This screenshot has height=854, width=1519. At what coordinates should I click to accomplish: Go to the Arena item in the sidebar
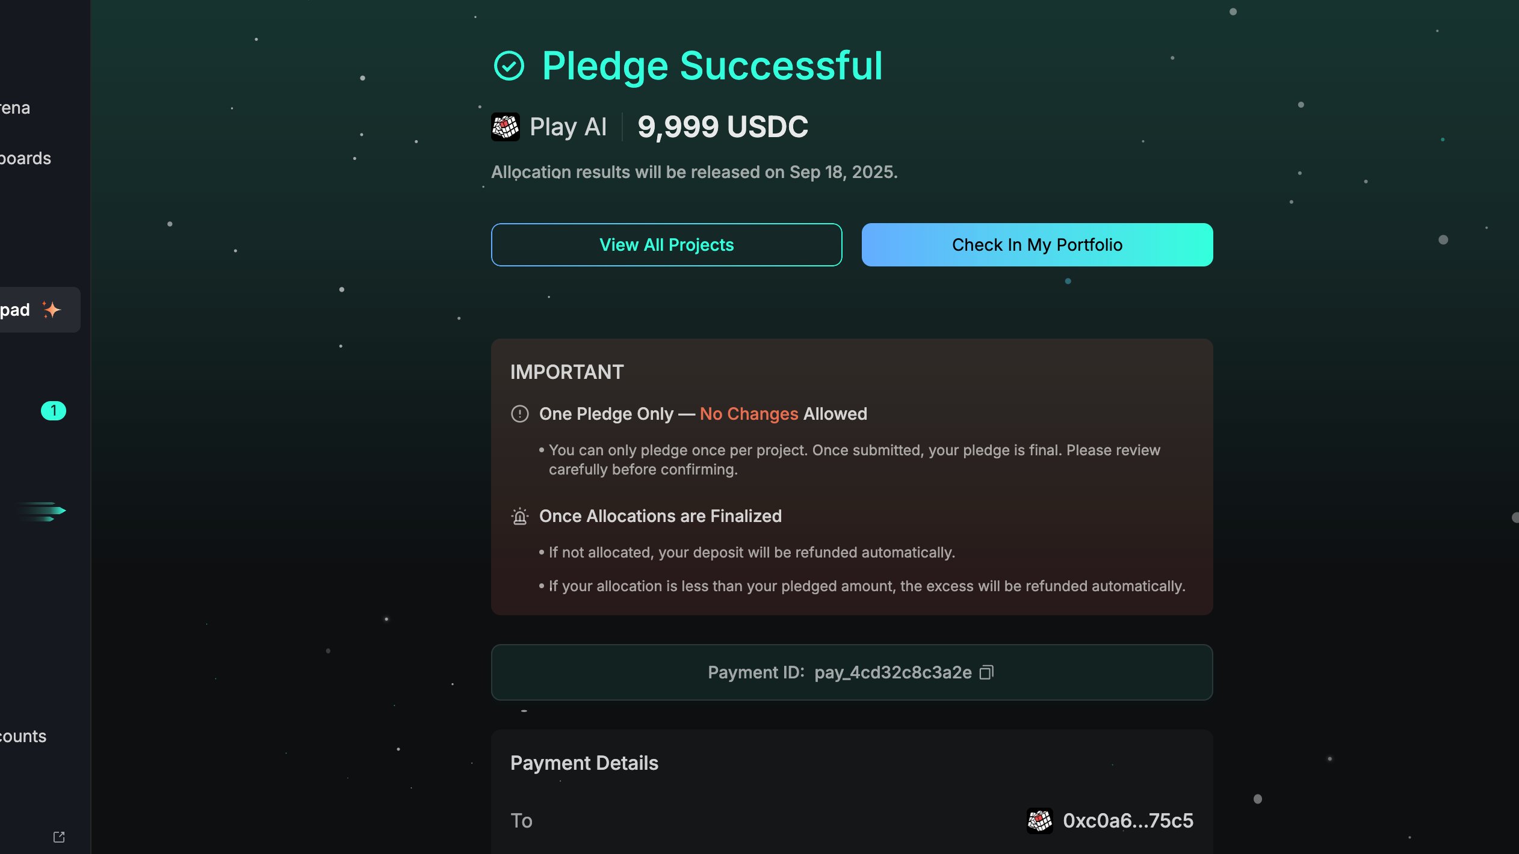click(15, 108)
